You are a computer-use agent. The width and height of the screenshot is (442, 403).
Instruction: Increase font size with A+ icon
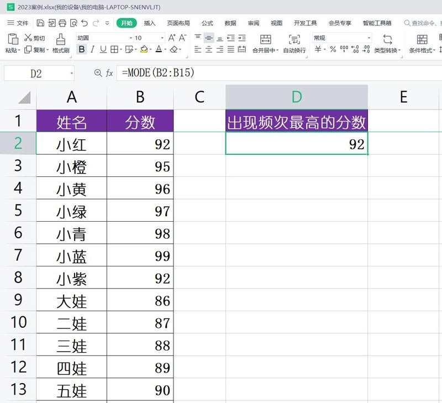(x=172, y=38)
